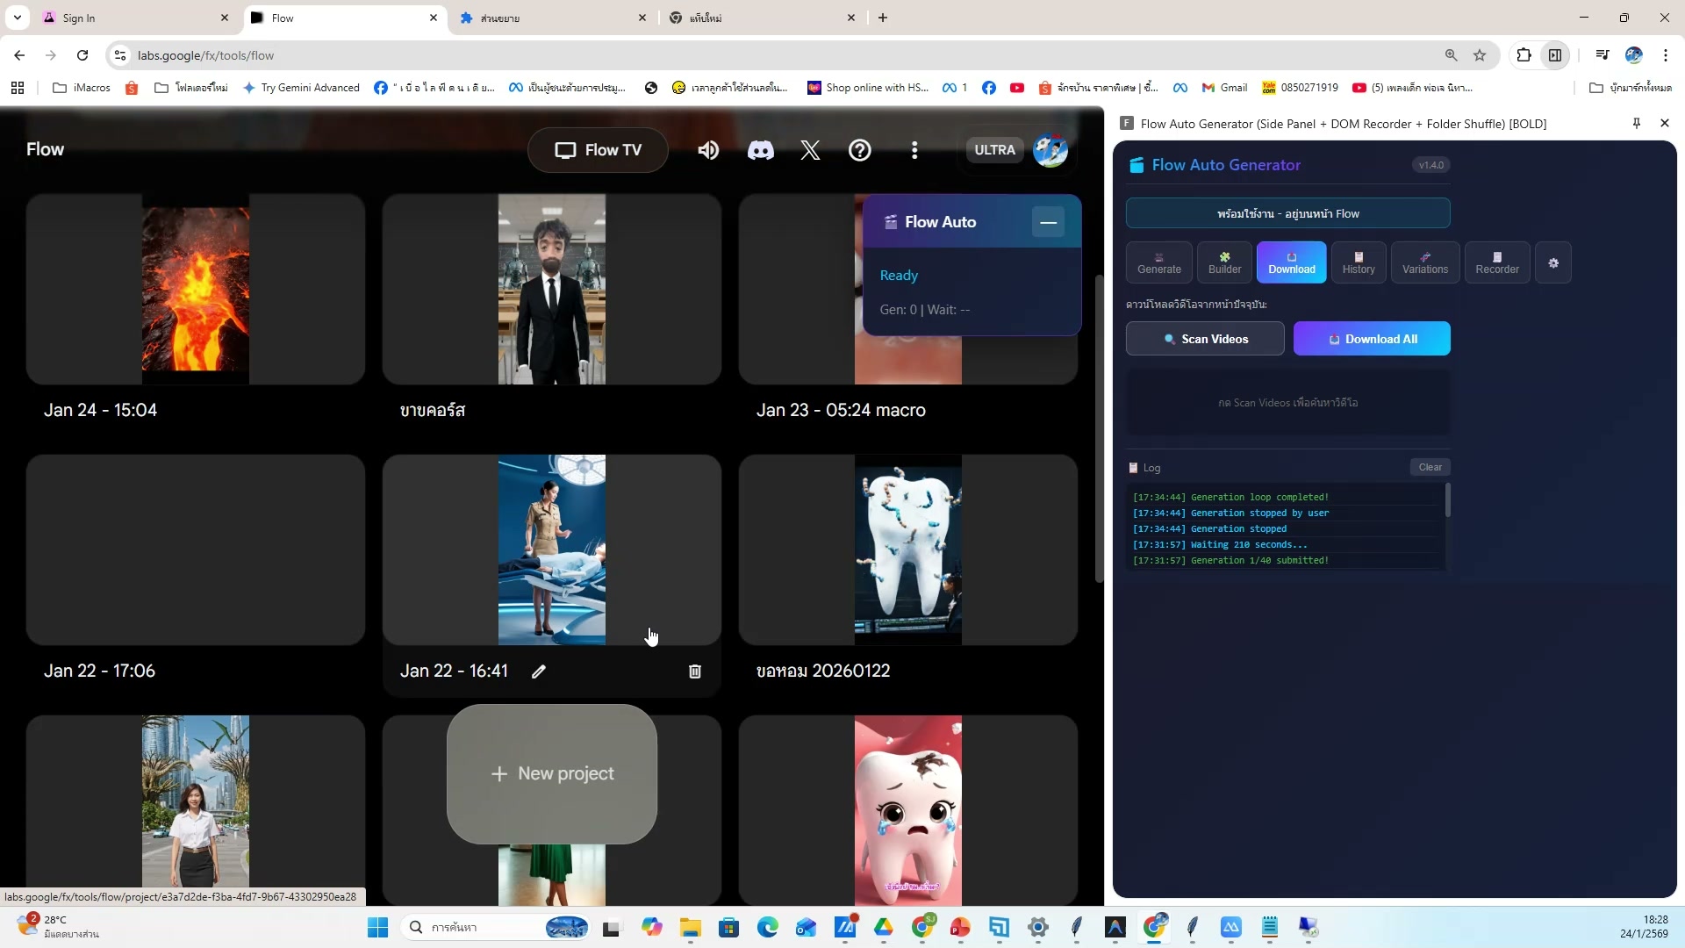1685x948 pixels.
Task: Open Flow help via the question mark icon
Action: [859, 150]
